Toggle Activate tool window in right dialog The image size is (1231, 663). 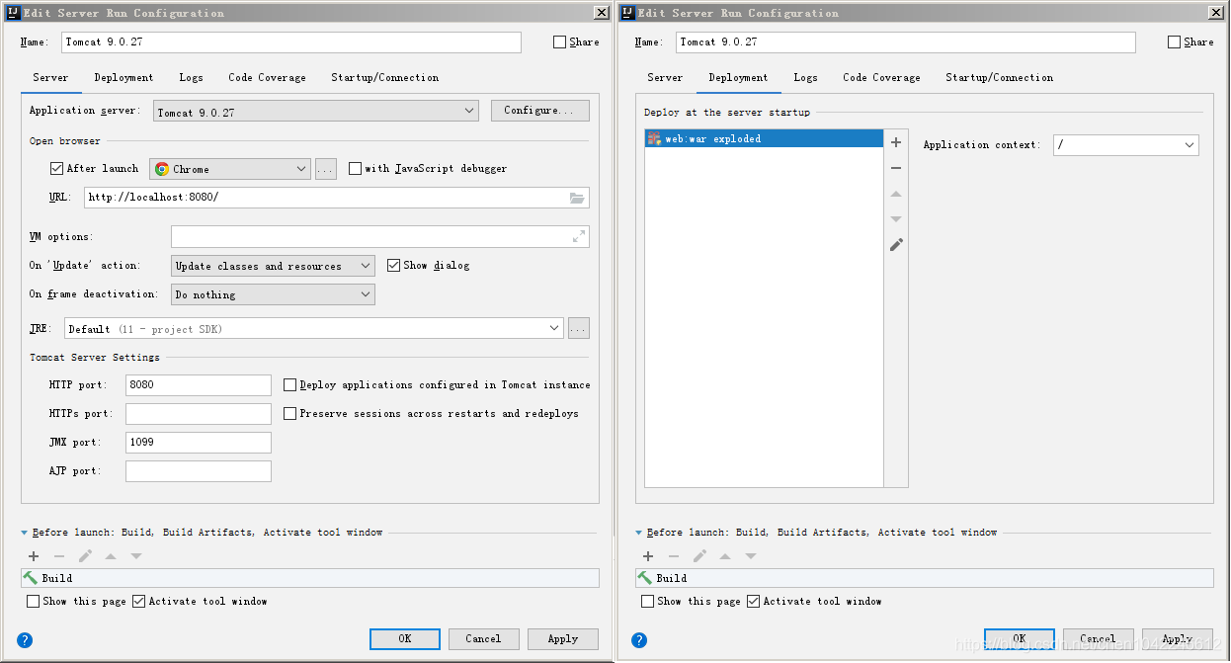753,601
